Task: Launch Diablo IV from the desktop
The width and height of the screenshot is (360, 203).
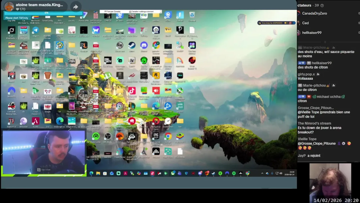Action: (x=12, y=121)
